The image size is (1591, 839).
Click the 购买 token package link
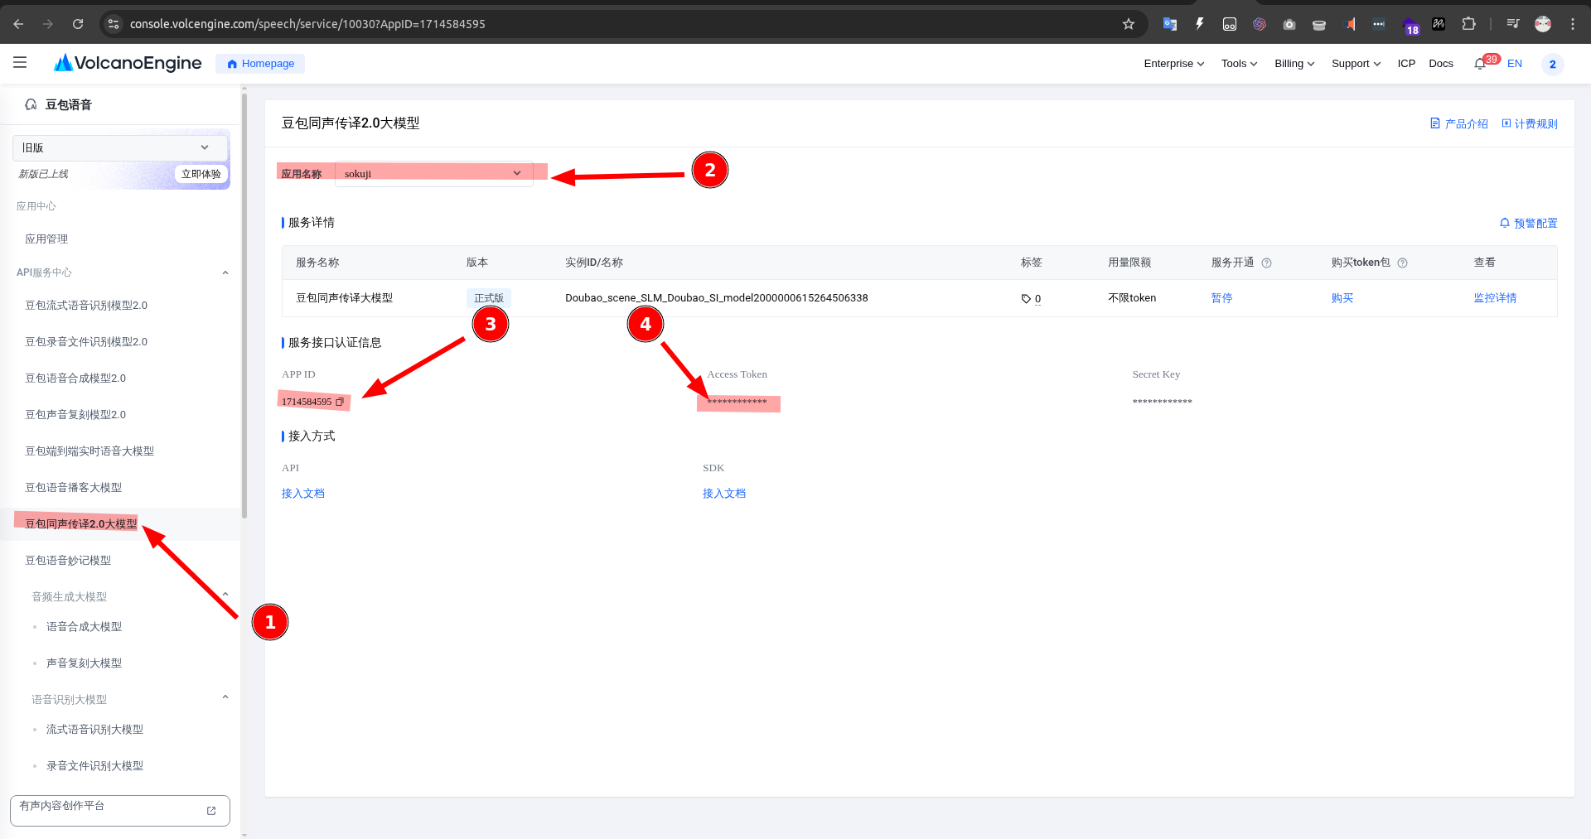click(x=1342, y=298)
